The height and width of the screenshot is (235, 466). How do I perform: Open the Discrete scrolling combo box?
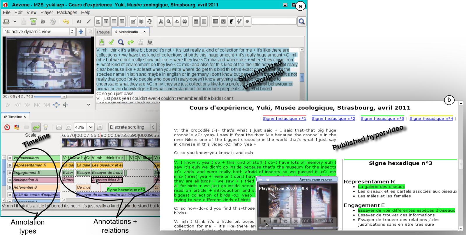click(x=132, y=127)
